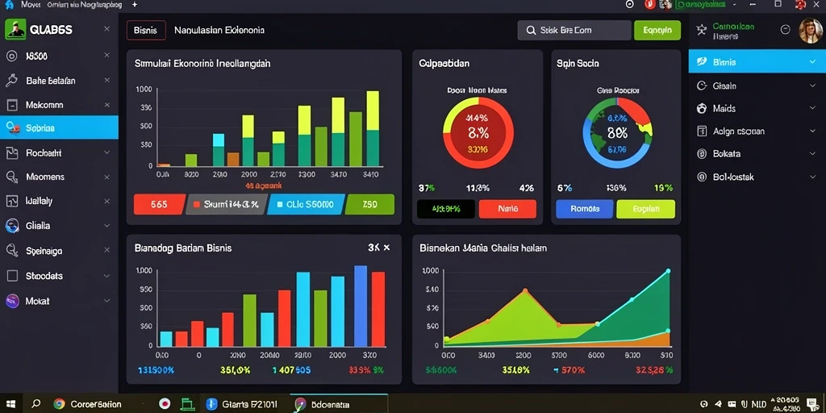Open the purple Mokat icon in sidebar

pos(11,301)
